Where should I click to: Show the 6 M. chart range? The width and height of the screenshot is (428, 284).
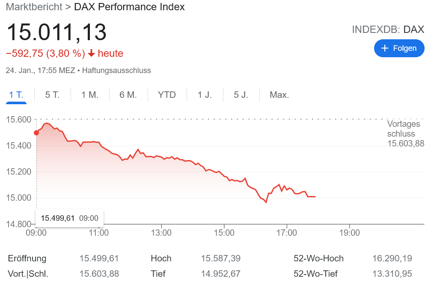click(128, 95)
